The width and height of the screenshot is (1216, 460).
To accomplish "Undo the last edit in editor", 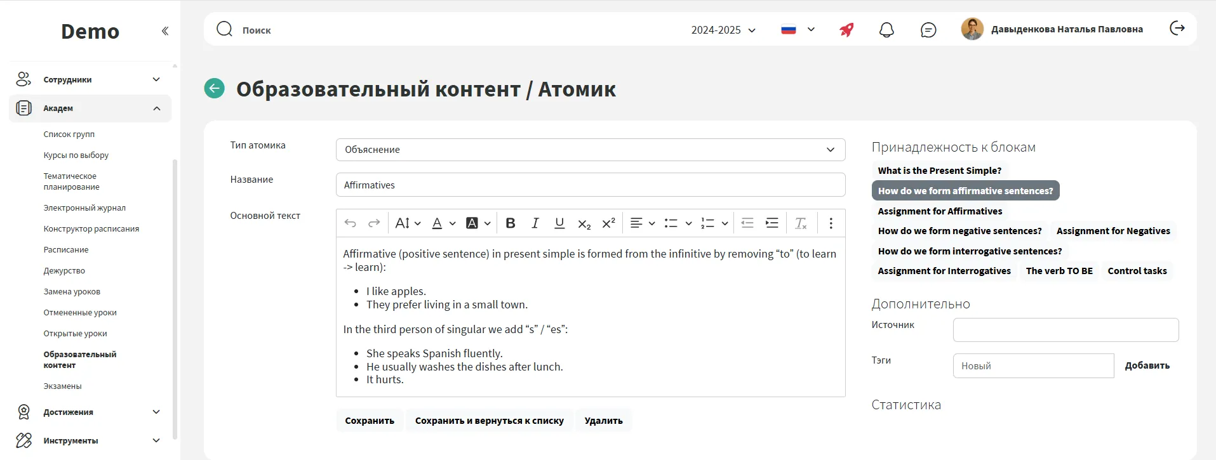I will point(350,223).
